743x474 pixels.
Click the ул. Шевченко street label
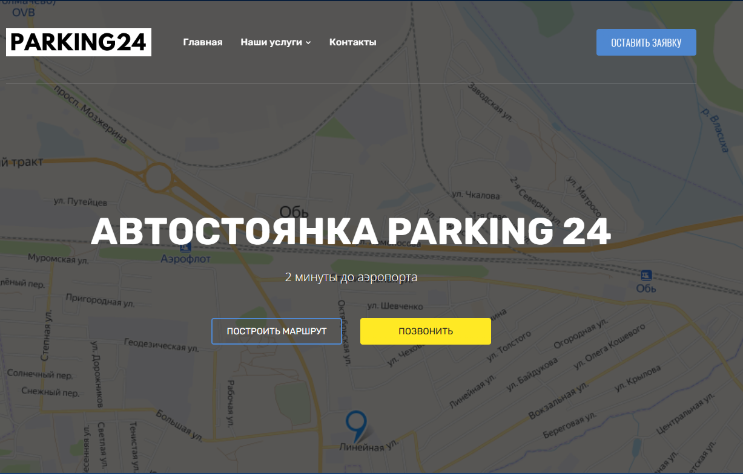tap(395, 307)
